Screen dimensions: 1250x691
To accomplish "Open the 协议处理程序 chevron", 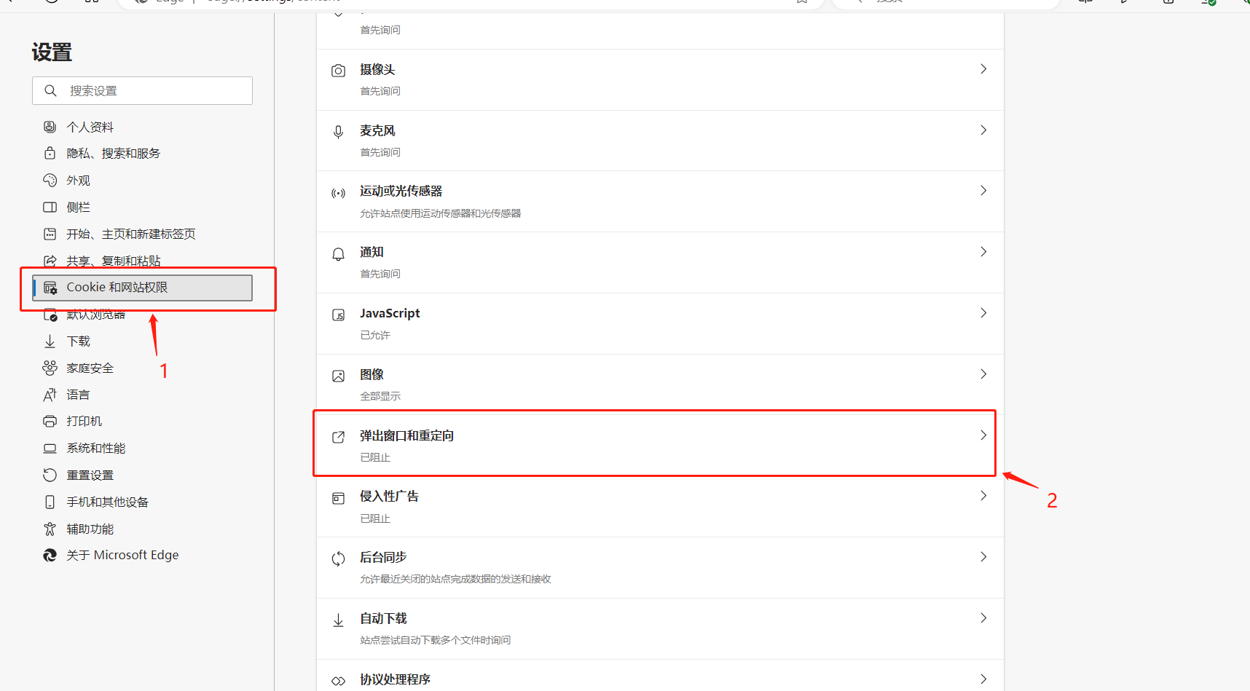I will [983, 679].
